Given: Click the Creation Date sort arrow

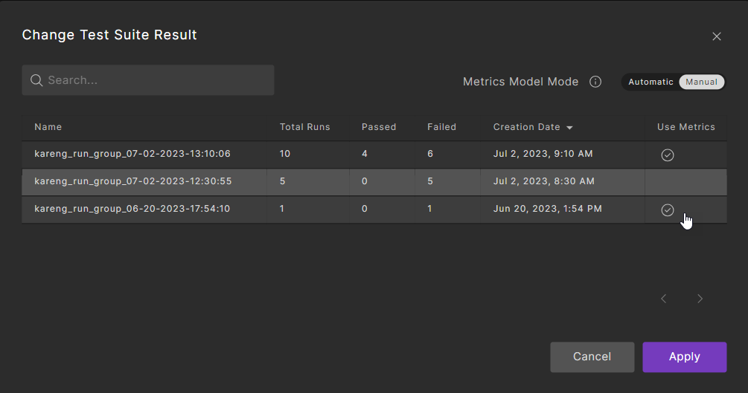Looking at the screenshot, I should coord(569,128).
